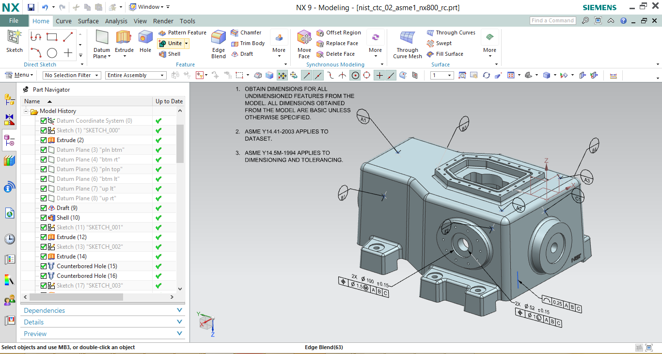Uncheck the Extrude (2) feature checkbox
662x354 pixels.
click(44, 140)
